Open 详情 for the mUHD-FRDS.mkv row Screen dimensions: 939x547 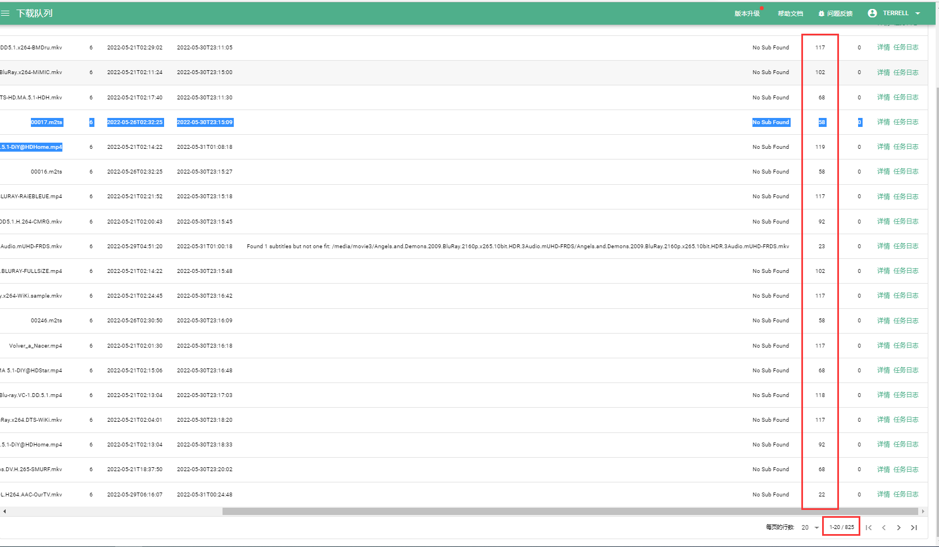pyautogui.click(x=883, y=246)
